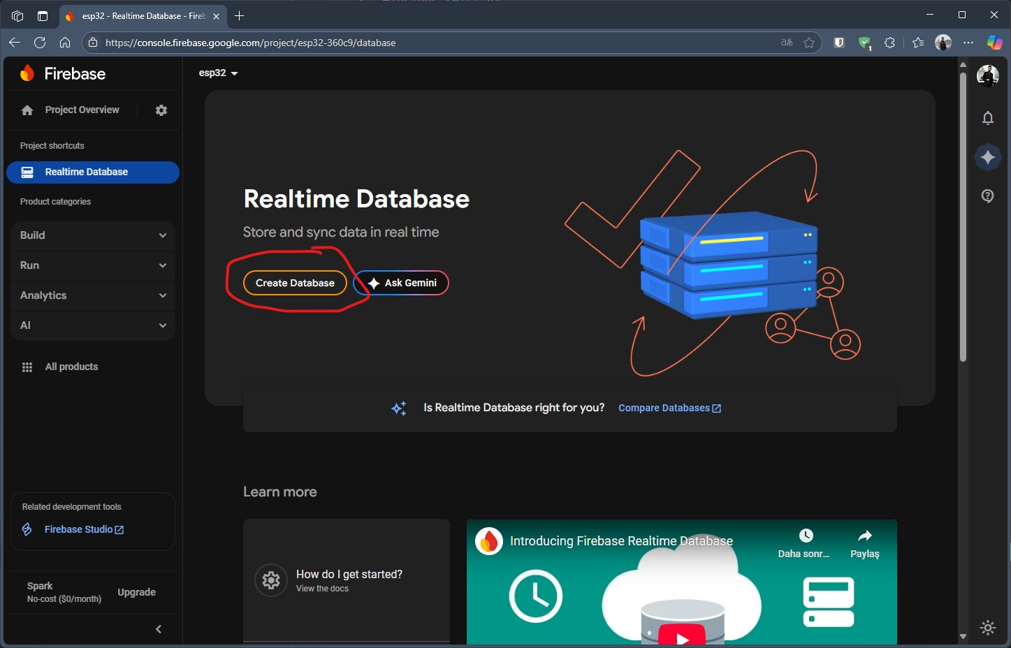Click Paylaş share arrow icon
Image resolution: width=1011 pixels, height=648 pixels.
point(865,536)
